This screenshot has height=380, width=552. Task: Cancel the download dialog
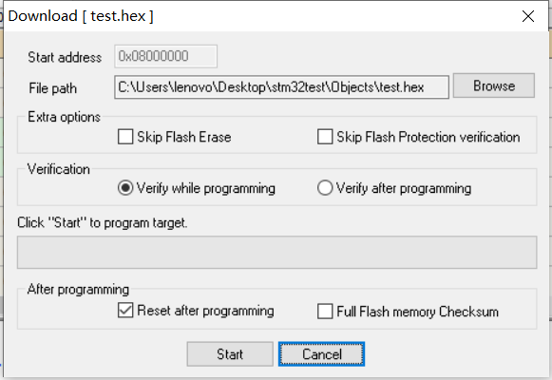(x=321, y=354)
